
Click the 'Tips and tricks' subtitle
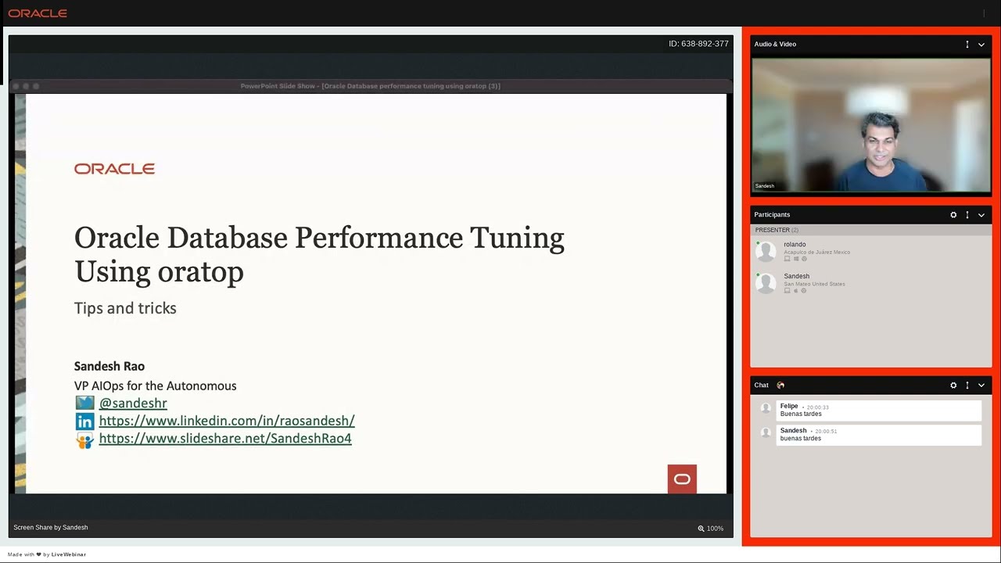(125, 308)
